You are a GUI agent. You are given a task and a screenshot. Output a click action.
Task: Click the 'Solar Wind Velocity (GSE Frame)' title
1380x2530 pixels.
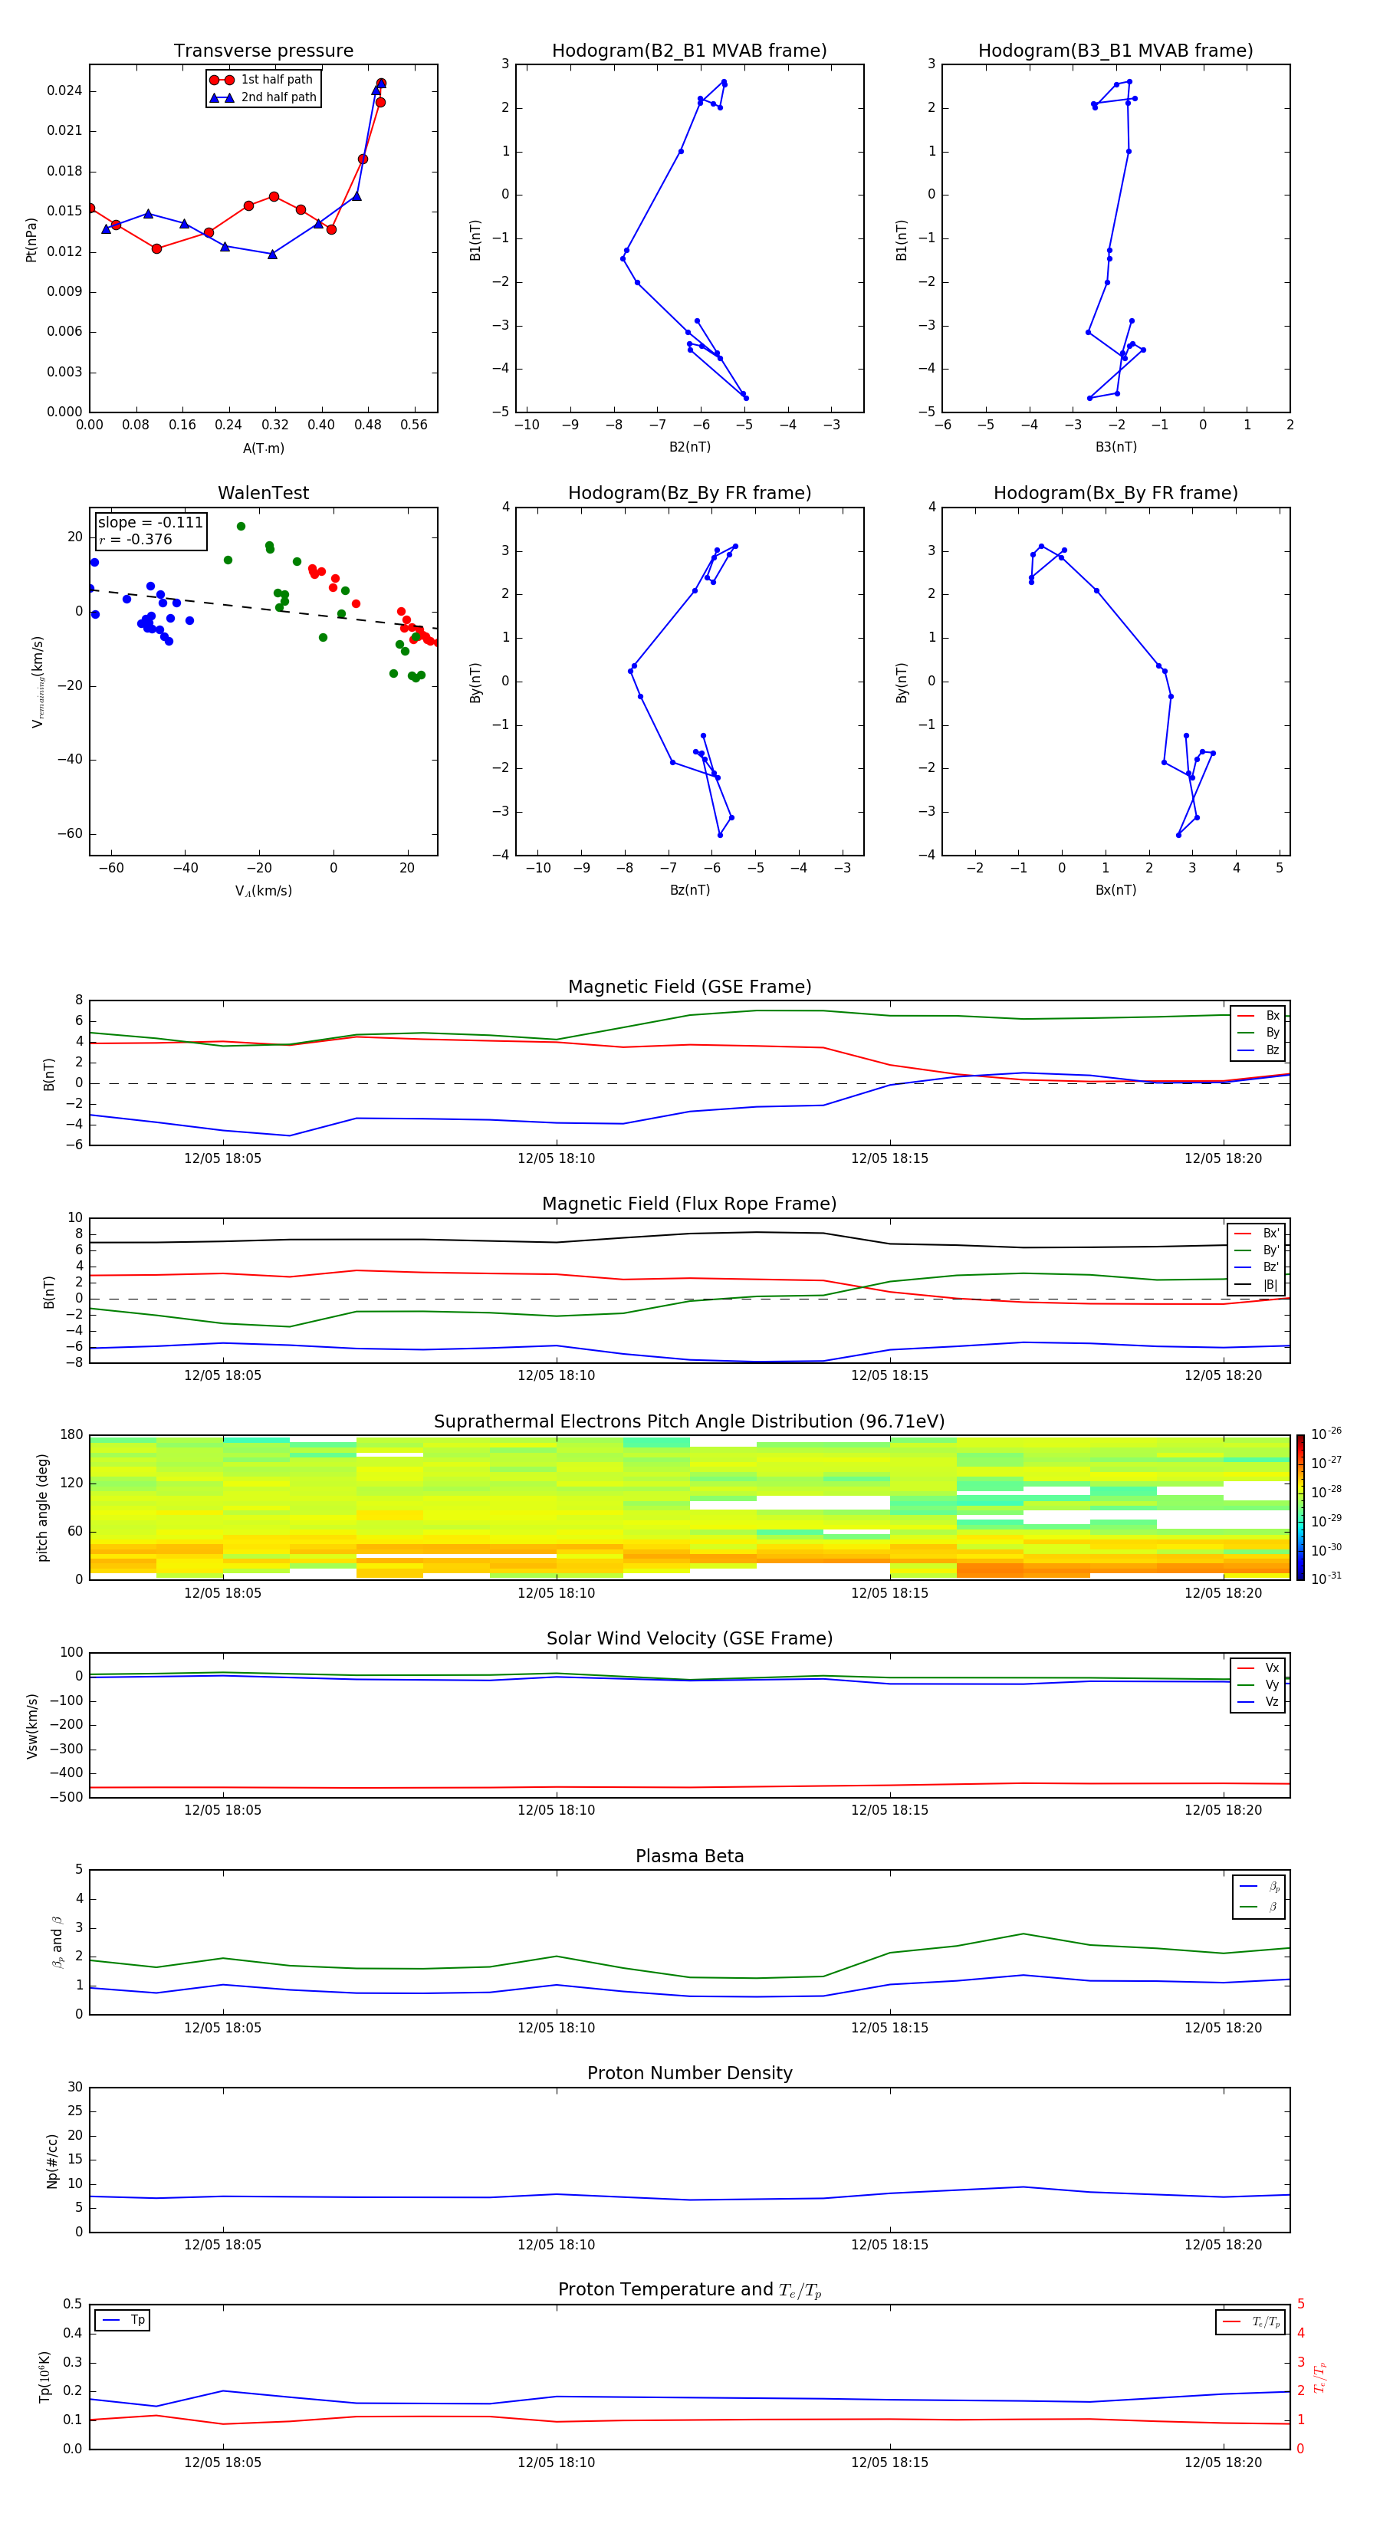[689, 1639]
